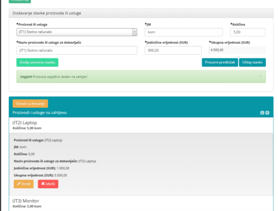
Task: Click the Ukupna vrijednost (EUR) field
Action: pyautogui.click(x=237, y=50)
